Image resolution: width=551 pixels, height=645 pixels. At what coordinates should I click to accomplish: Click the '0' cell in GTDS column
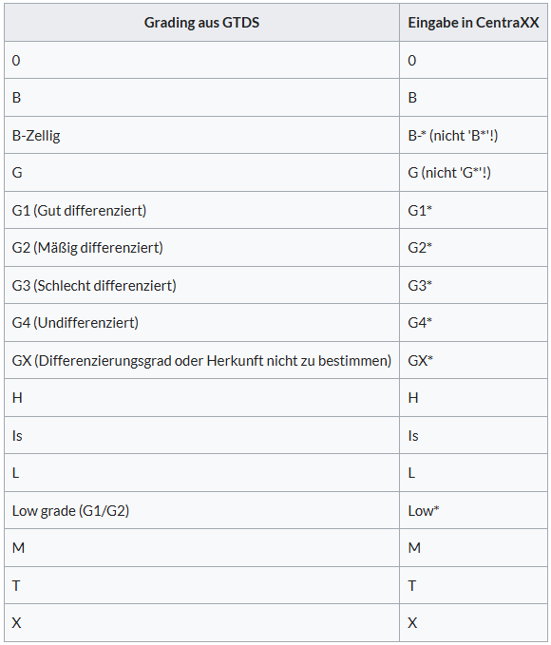click(201, 60)
